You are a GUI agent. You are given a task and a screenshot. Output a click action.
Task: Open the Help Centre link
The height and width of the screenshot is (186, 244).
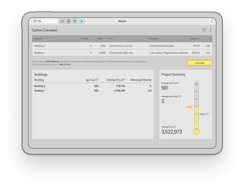tap(65, 64)
